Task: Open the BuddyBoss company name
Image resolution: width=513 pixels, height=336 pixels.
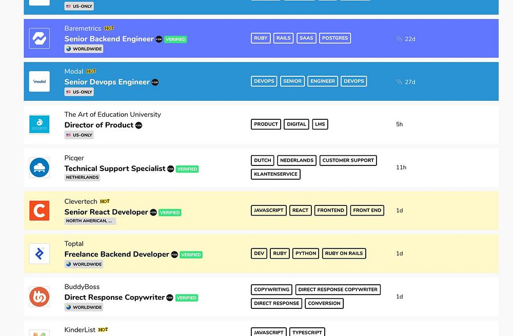Action: (82, 287)
